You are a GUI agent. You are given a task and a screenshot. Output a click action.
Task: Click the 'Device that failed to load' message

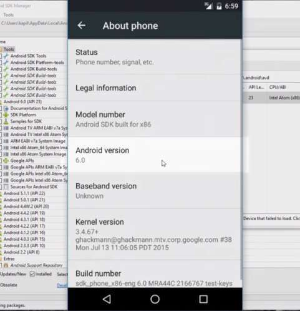pyautogui.click(x=271, y=218)
